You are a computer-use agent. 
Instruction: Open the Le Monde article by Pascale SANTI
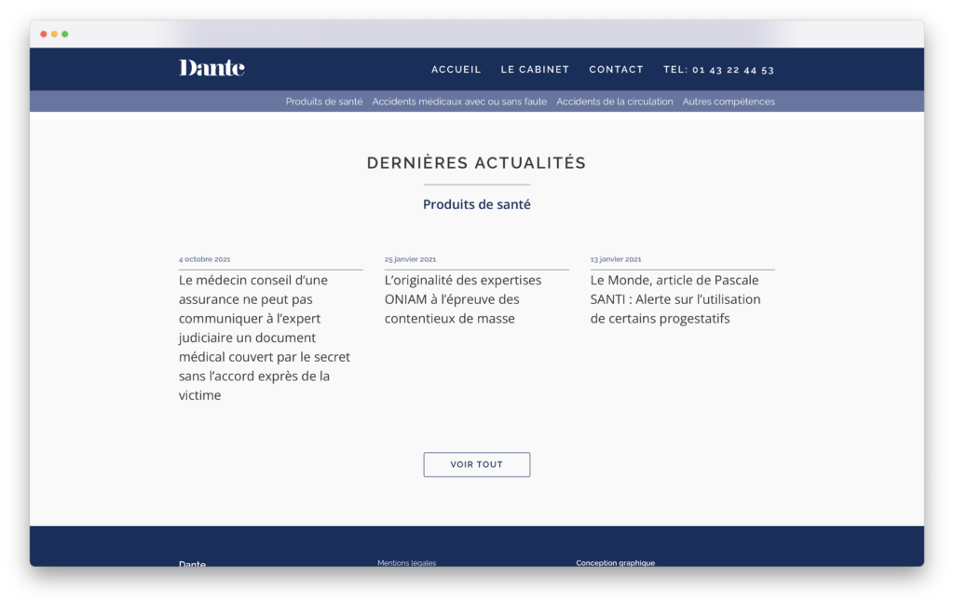tap(675, 299)
